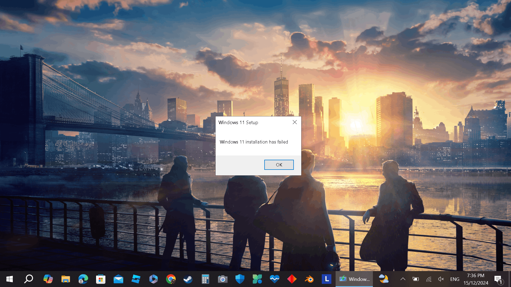Open Calculator from the taskbar
Screen dimensions: 511x287
205,279
